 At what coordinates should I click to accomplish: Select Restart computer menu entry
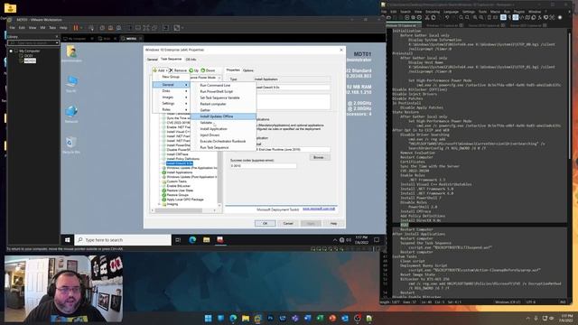tap(223, 104)
